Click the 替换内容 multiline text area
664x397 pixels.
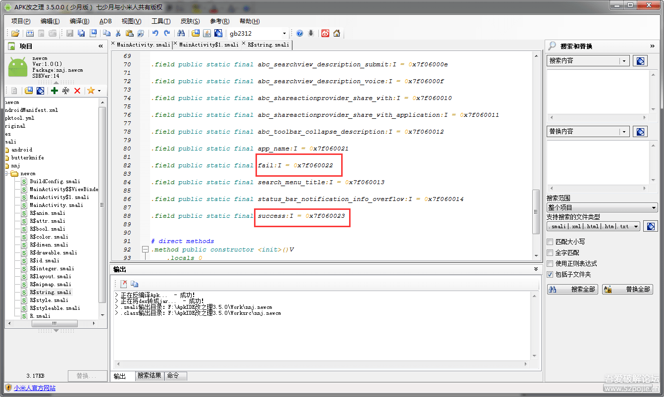tap(598, 162)
